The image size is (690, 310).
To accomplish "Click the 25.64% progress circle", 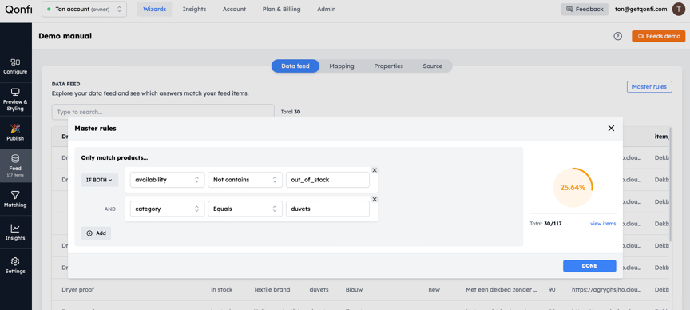I will [573, 187].
